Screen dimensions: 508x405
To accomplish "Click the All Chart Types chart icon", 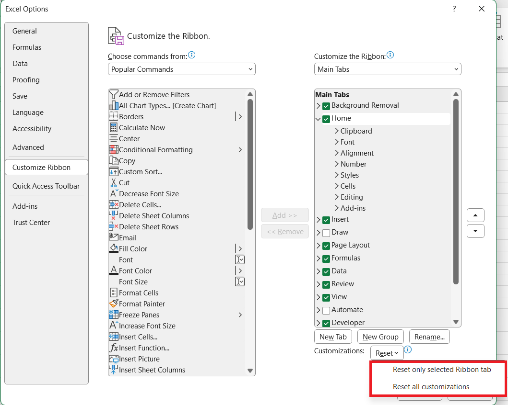I will (x=113, y=105).
